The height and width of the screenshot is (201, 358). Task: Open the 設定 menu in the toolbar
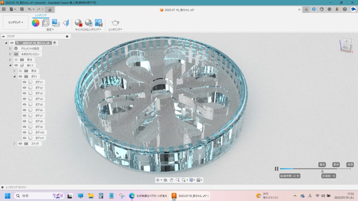click(50, 30)
